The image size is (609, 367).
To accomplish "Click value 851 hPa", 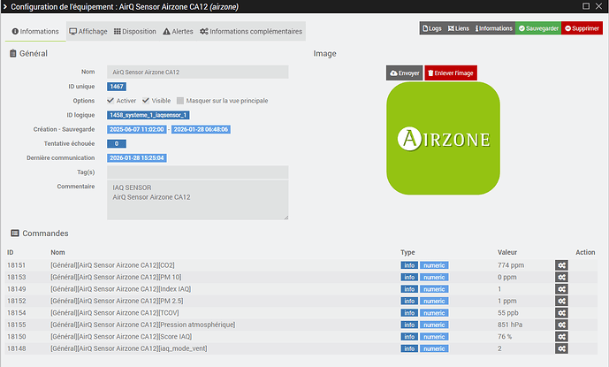I will (x=510, y=325).
